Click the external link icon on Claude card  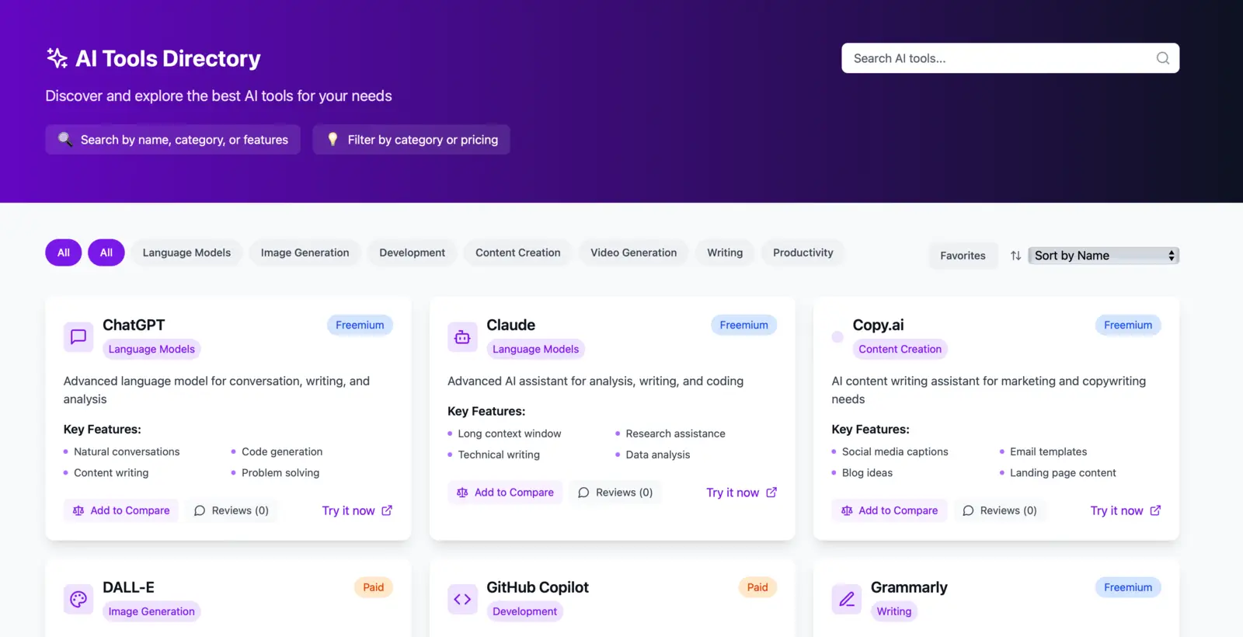(x=771, y=493)
